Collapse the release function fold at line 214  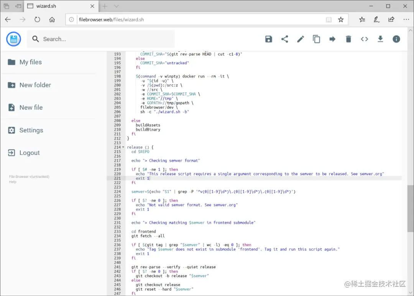(123, 147)
